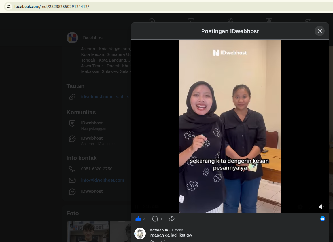
Task: Click the like count number 2
Action: coord(144,219)
